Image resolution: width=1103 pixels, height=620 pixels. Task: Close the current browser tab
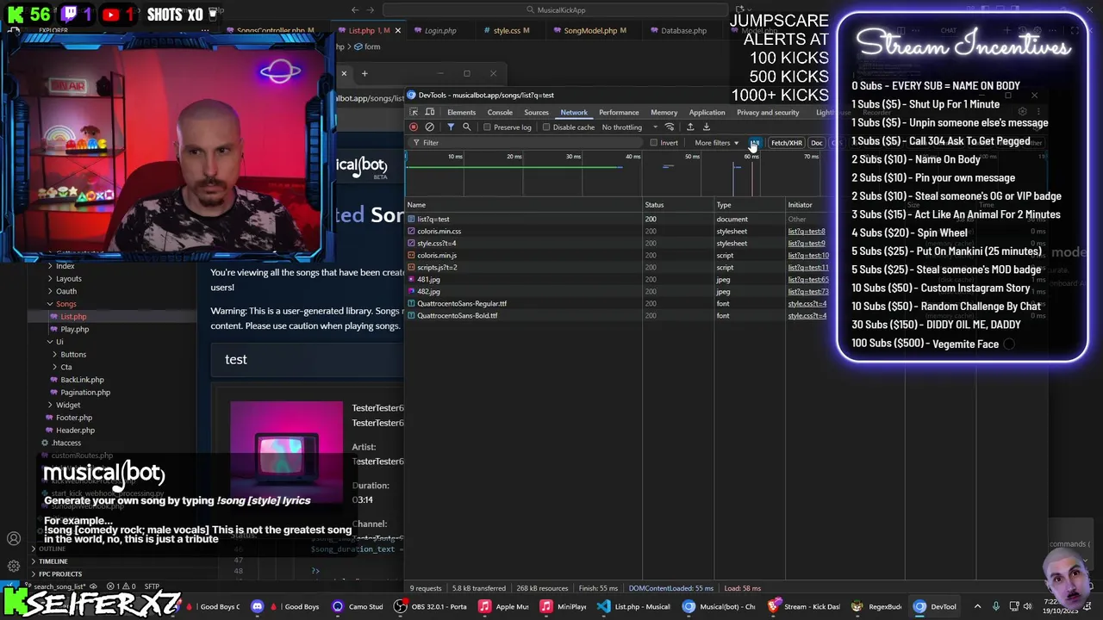[x=344, y=73]
